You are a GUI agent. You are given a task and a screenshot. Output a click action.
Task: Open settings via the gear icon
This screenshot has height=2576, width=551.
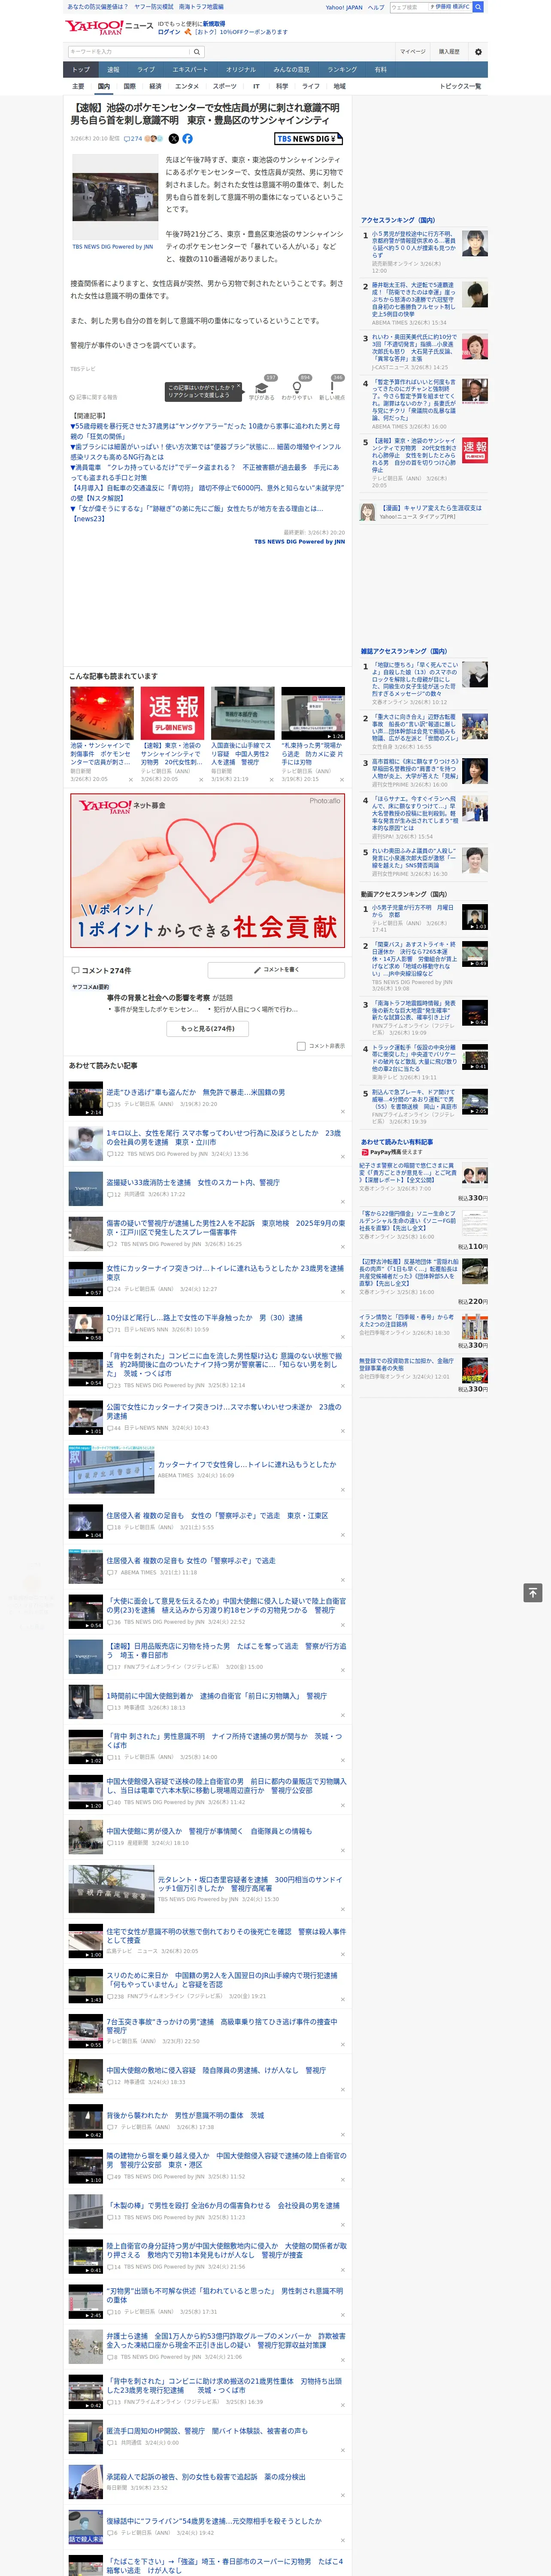pos(478,52)
